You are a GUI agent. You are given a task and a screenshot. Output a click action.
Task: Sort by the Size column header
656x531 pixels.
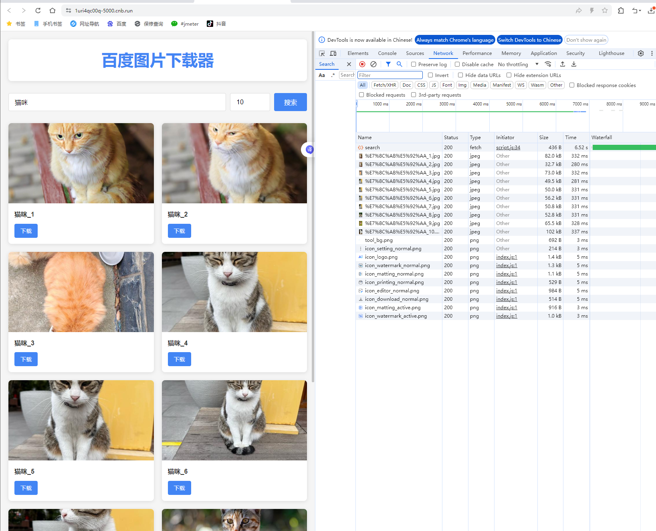[x=550, y=138]
